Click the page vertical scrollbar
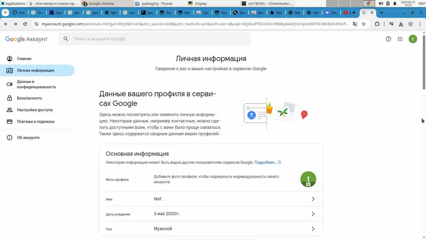Screen dimensions: 426x240 [x=424, y=62]
